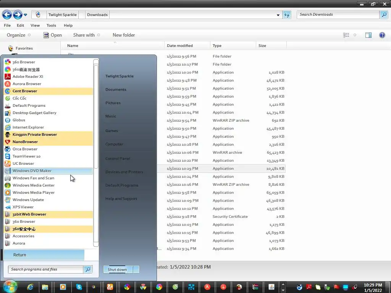Open Globus browser
391x293 pixels.
click(48, 120)
